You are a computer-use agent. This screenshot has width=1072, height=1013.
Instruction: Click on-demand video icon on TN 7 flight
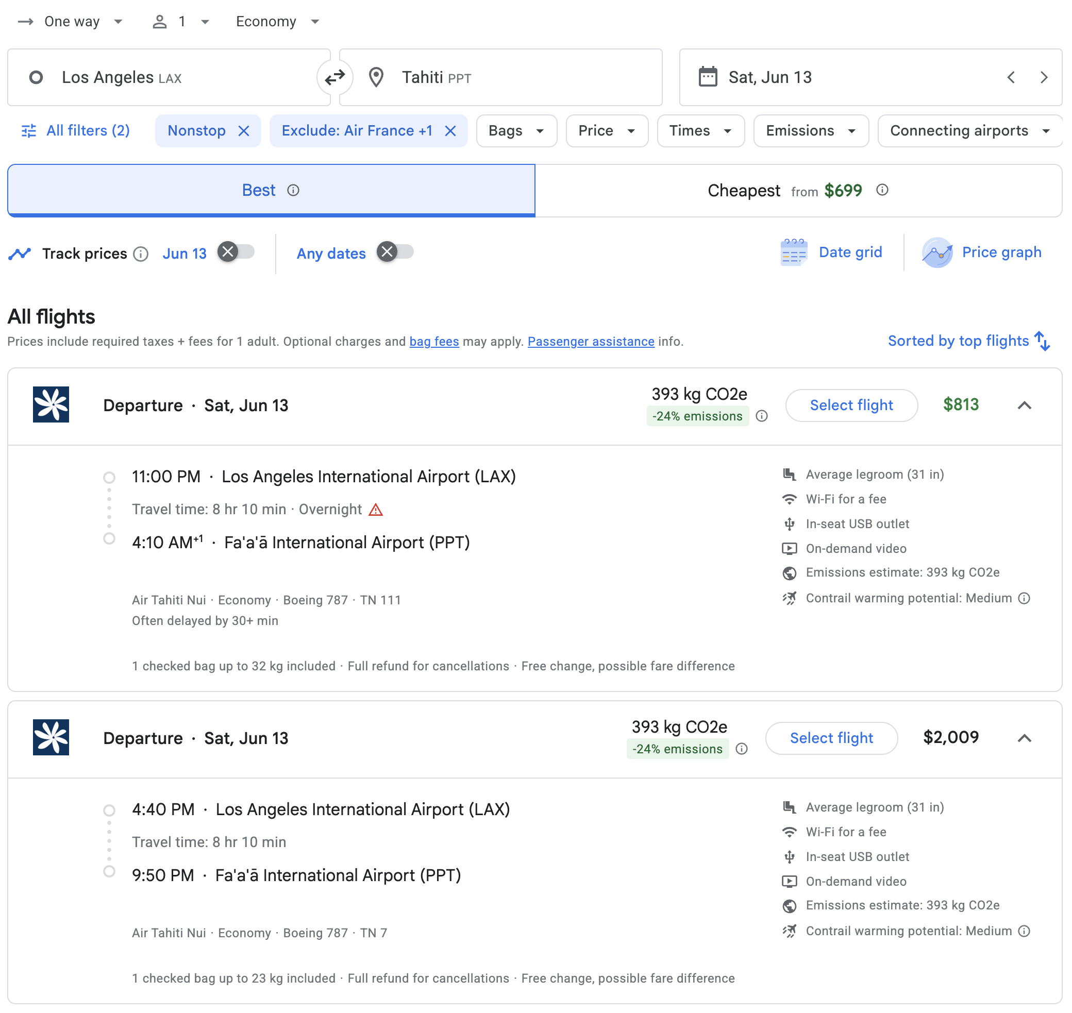(790, 881)
